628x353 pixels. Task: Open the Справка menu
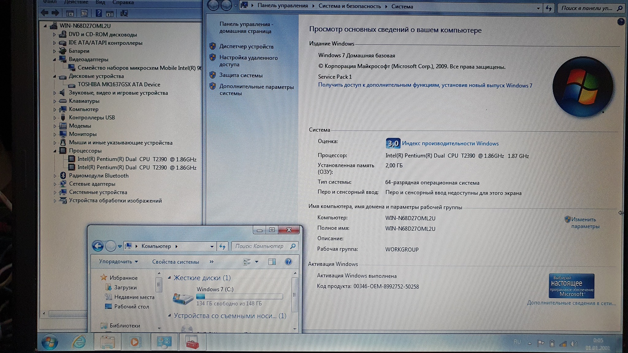point(123,2)
